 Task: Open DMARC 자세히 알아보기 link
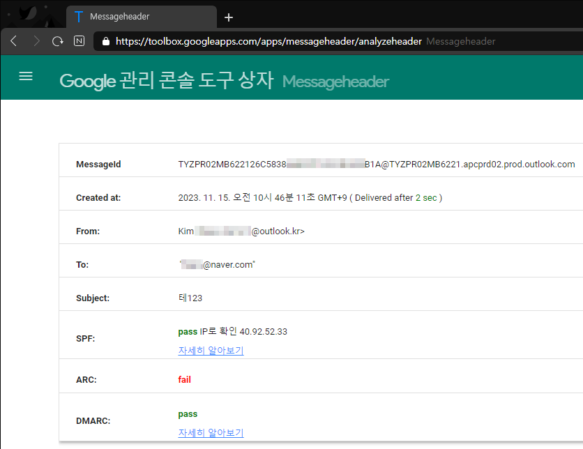[x=211, y=433]
